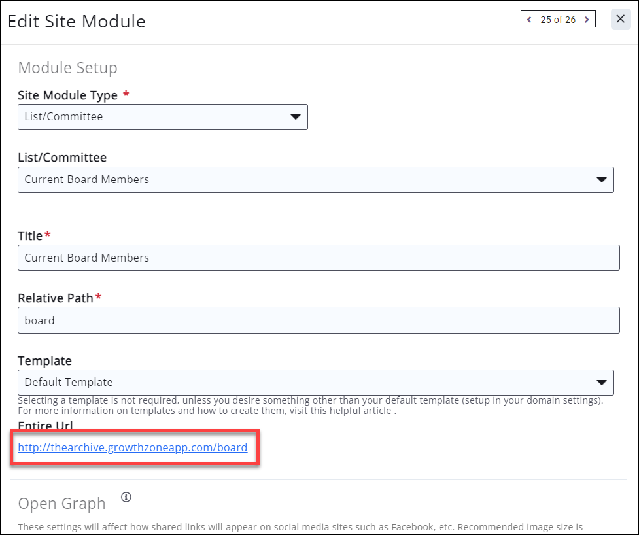Select the 'Default Template' value text
Screen dimensions: 639x535
tap(69, 382)
